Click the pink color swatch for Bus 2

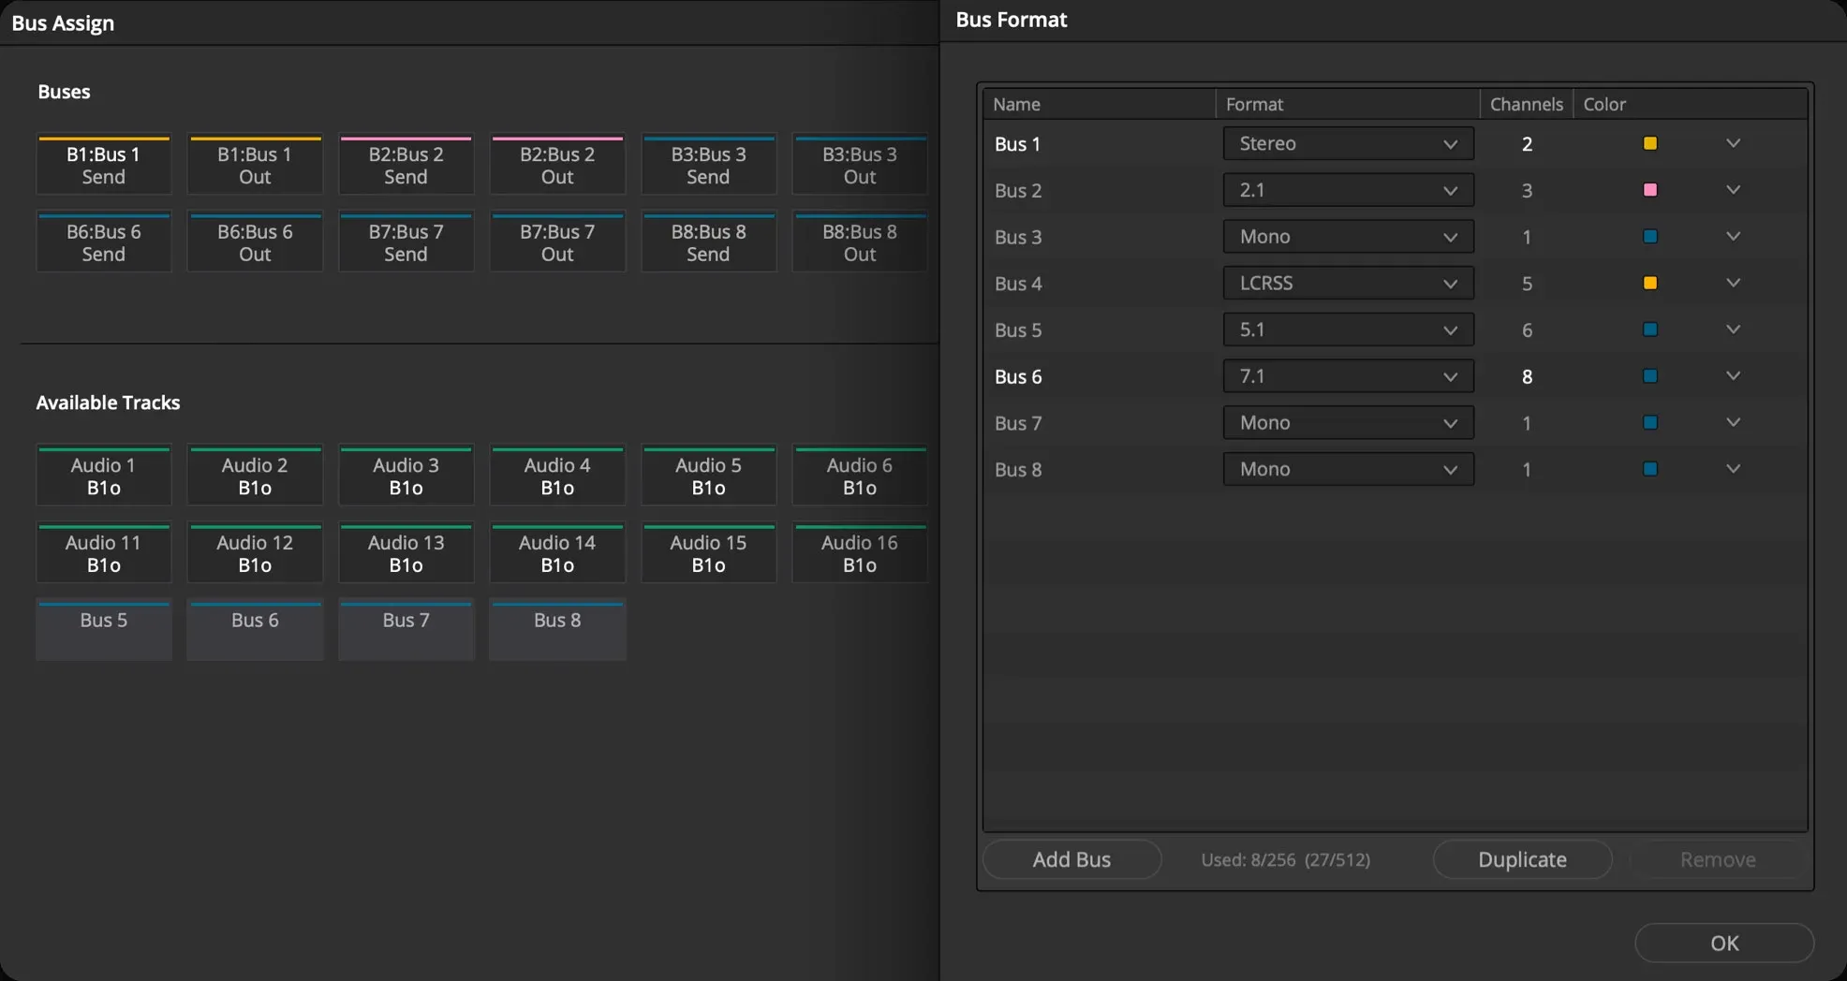click(x=1650, y=190)
